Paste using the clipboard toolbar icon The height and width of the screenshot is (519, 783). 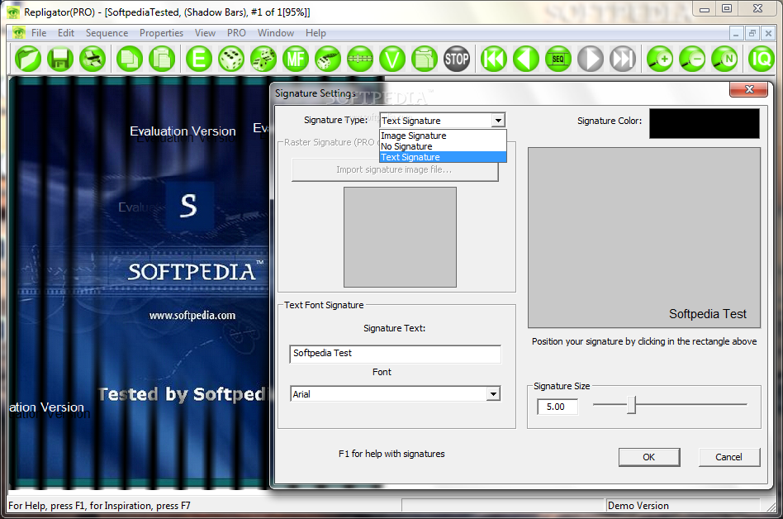coord(162,59)
